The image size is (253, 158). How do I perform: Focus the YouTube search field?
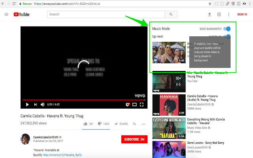[x=106, y=14]
